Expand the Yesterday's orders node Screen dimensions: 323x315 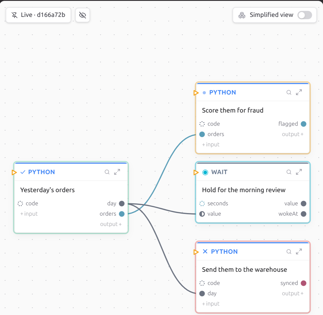tap(117, 172)
